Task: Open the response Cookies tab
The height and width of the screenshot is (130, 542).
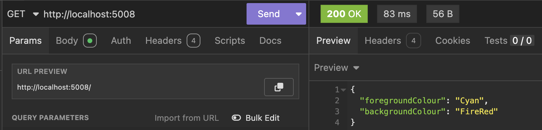Action: (452, 41)
